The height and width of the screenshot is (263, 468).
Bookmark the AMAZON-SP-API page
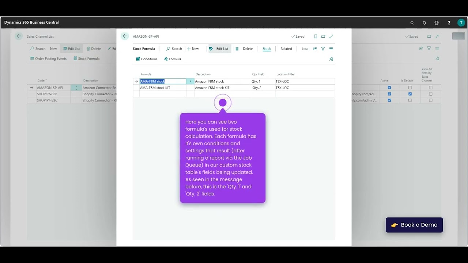tap(316, 37)
